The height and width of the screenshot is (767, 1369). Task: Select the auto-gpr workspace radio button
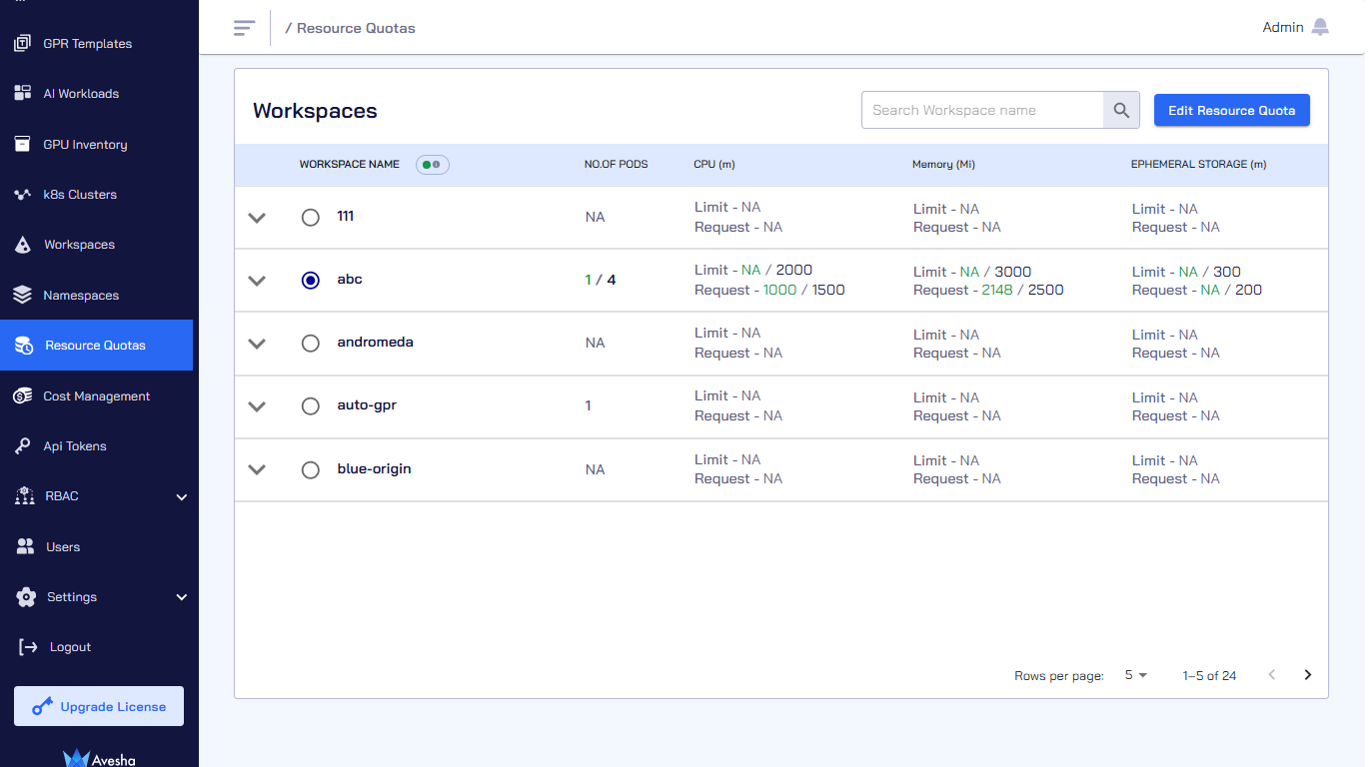pyautogui.click(x=310, y=406)
